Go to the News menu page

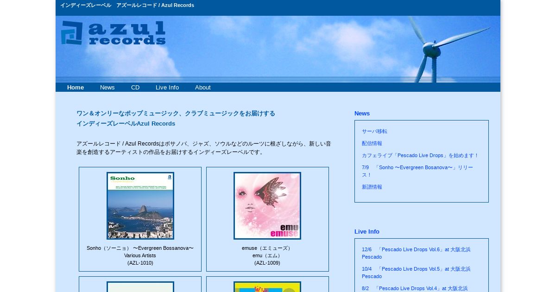107,87
